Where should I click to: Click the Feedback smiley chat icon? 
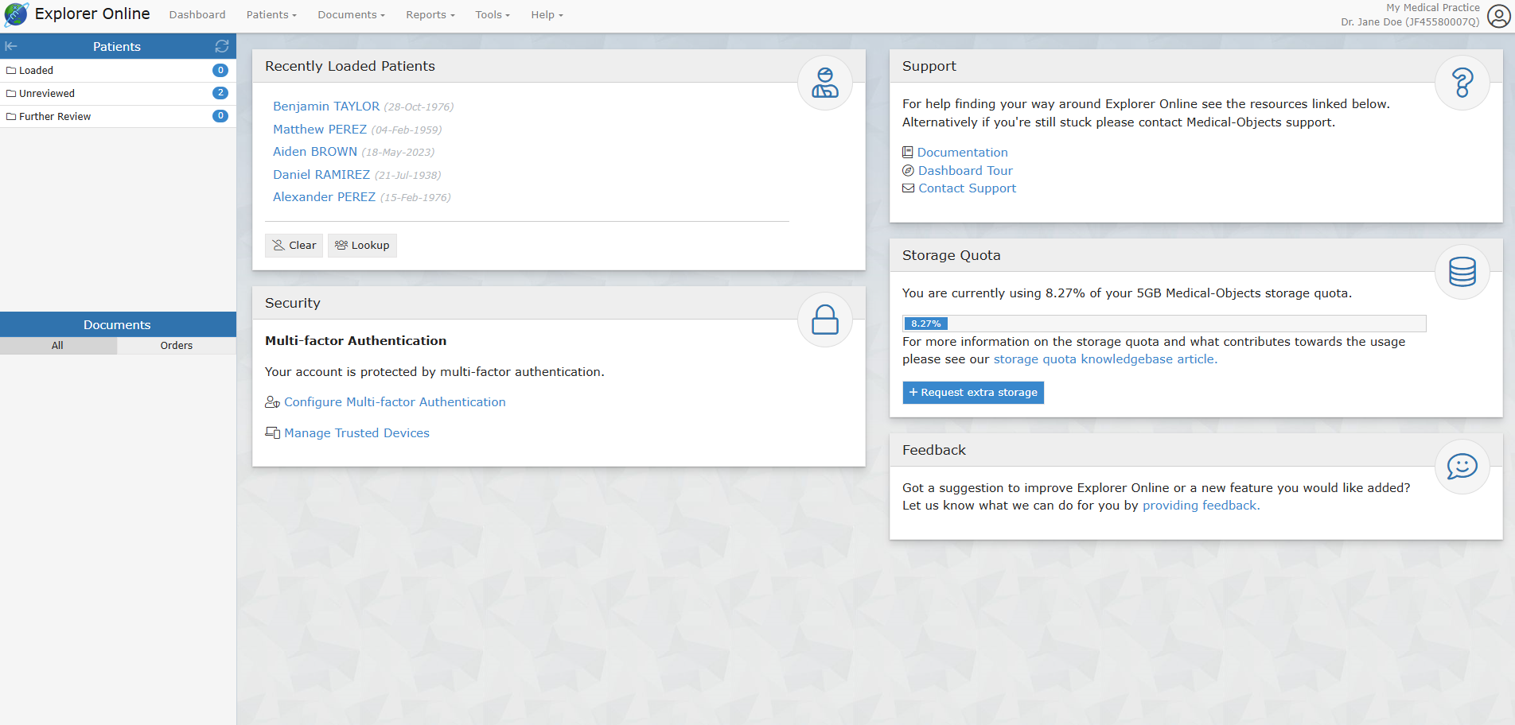[1462, 467]
